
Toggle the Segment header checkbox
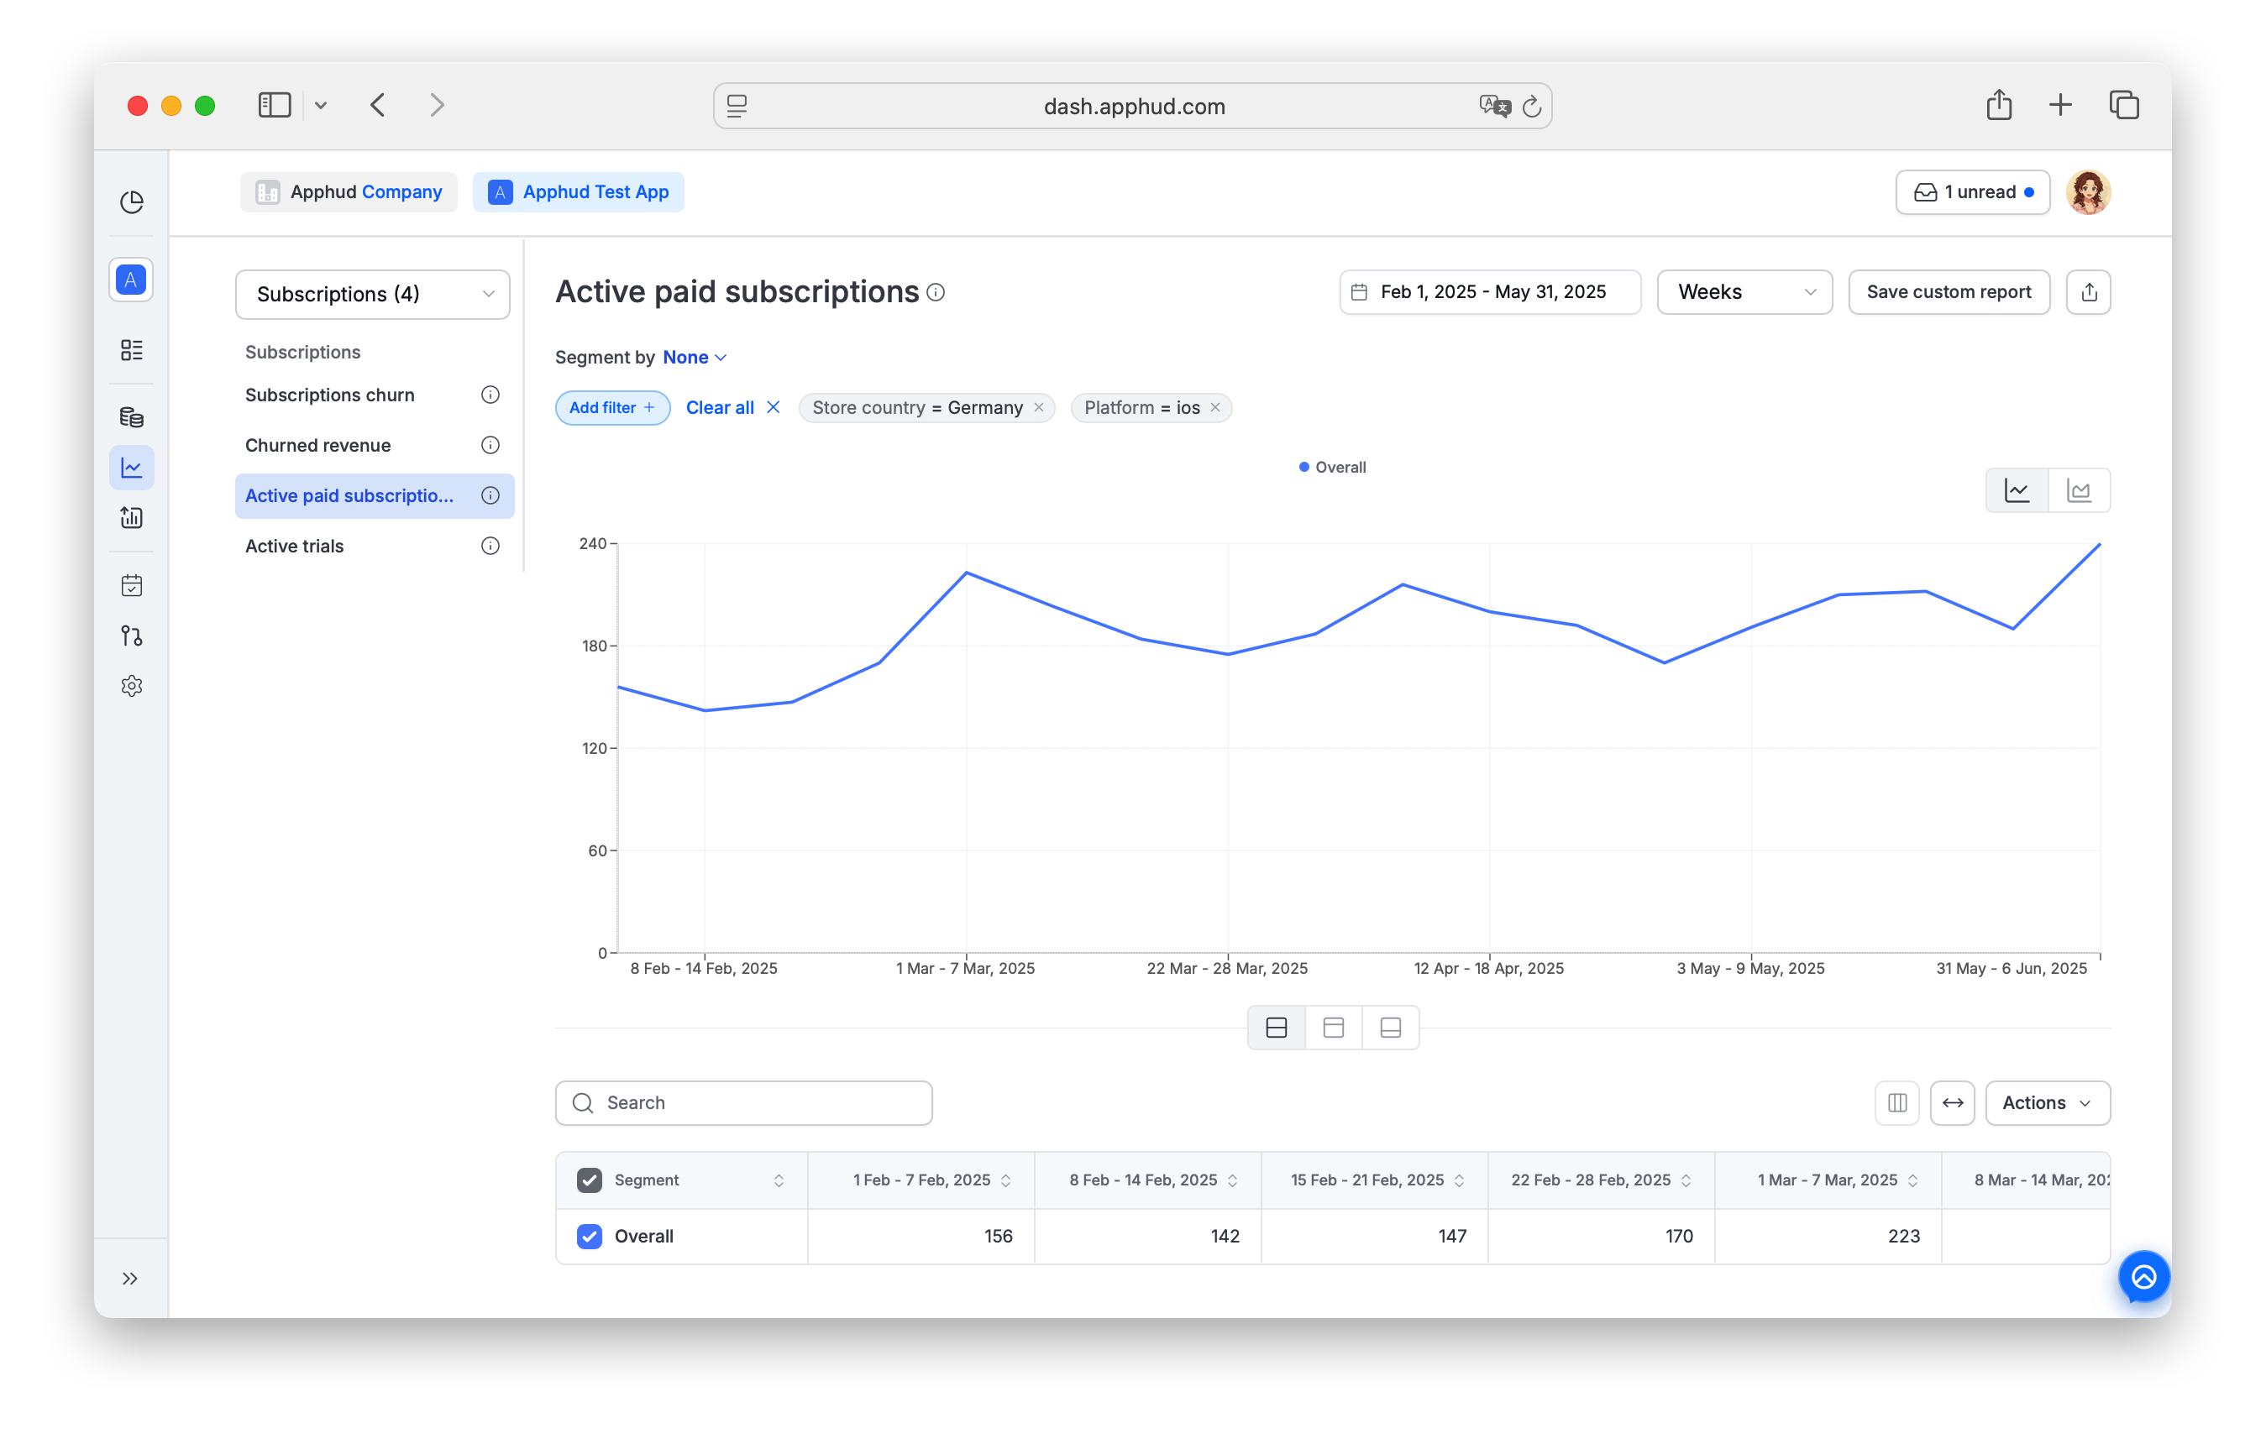coord(589,1180)
